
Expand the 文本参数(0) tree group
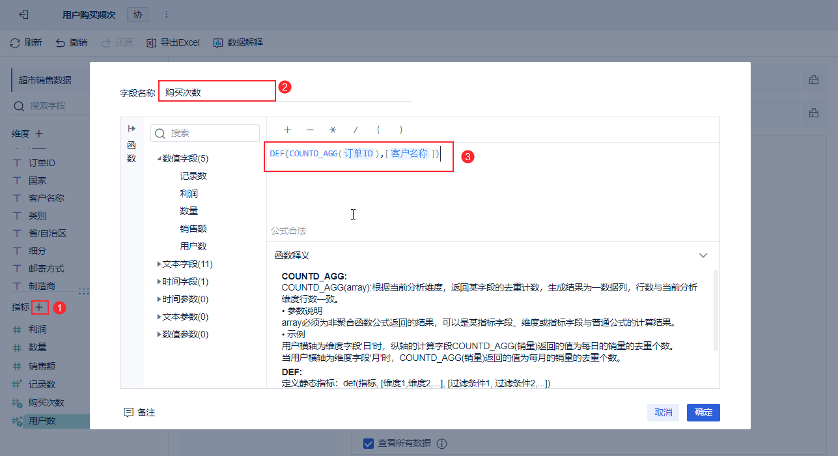(159, 317)
